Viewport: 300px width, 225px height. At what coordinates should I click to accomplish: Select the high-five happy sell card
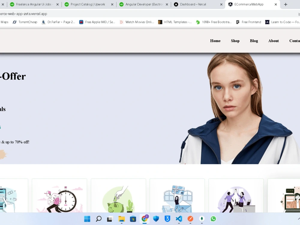(236, 196)
